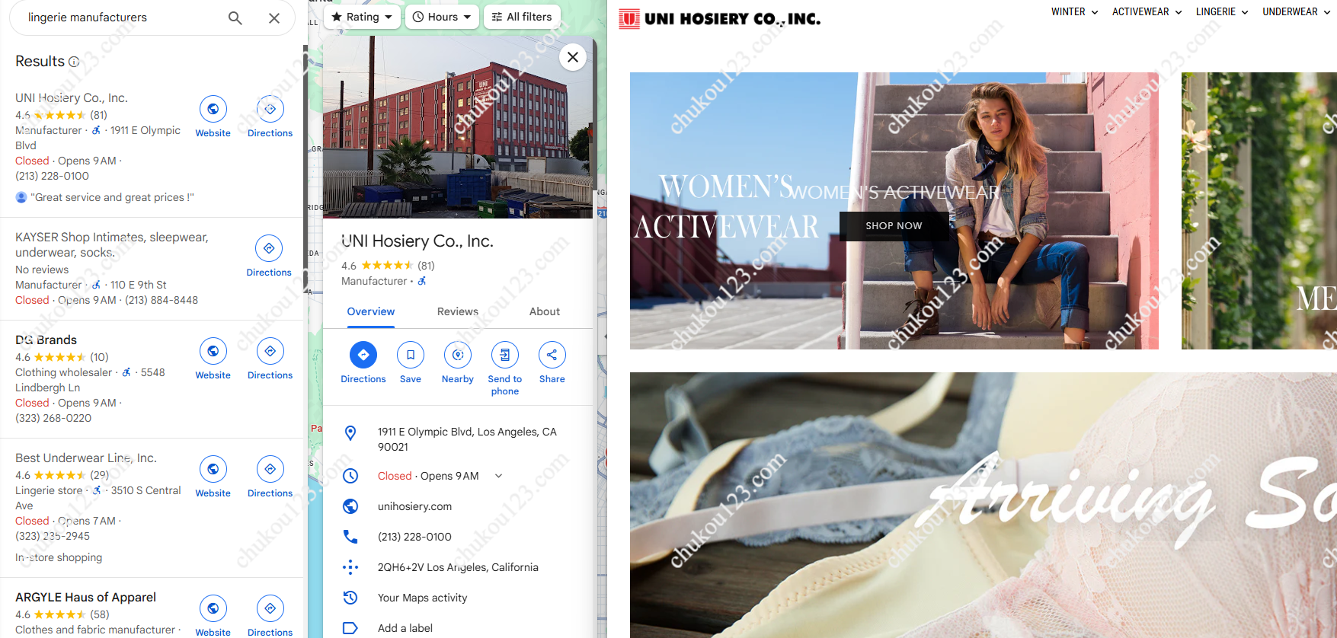Click the Add a label icon

(x=350, y=628)
